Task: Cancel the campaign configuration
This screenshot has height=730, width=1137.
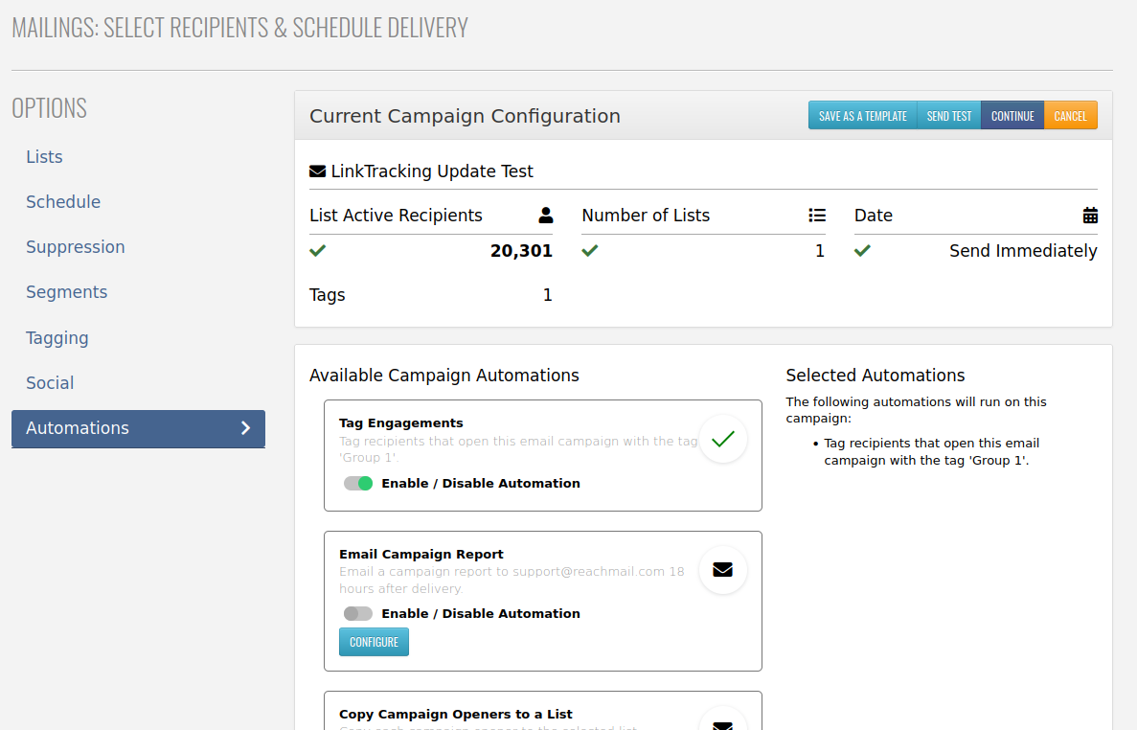Action: click(1070, 116)
